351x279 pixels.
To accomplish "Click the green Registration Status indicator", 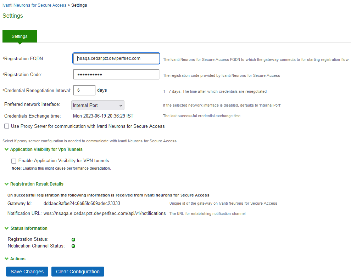I will click(x=73, y=240).
